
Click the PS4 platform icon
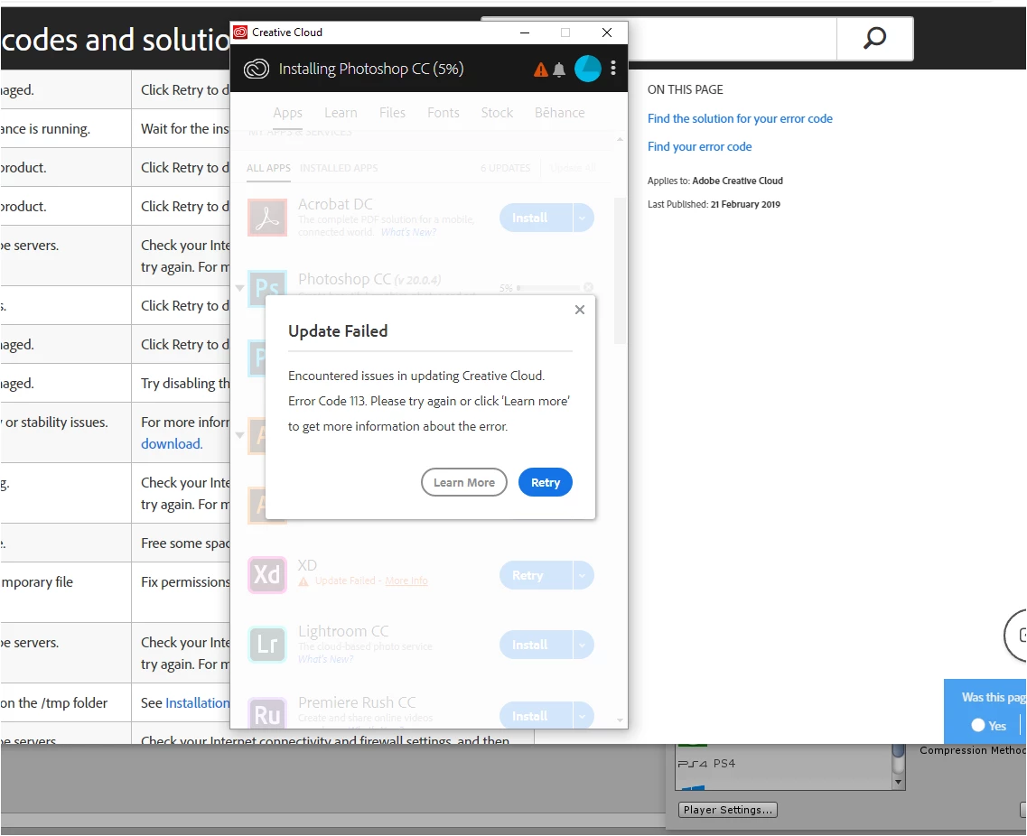(x=692, y=764)
